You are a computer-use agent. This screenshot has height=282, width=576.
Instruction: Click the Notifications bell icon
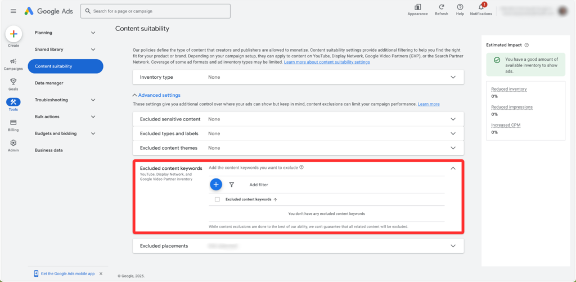(481, 7)
